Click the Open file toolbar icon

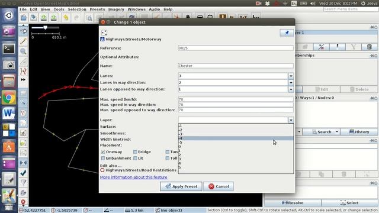[24, 17]
